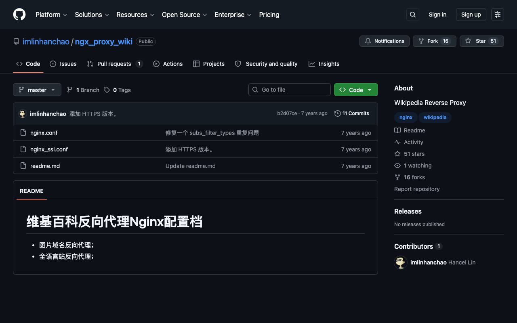This screenshot has width=517, height=323.
Task: Open the readme.md file
Action: point(45,166)
